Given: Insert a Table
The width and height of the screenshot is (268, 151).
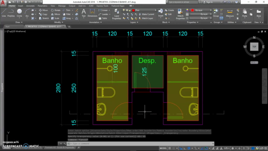Looking at the screenshot, I should click(103, 18).
